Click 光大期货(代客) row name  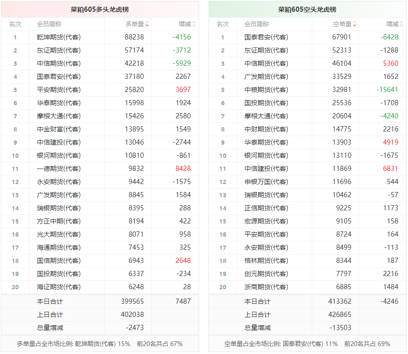[59, 234]
